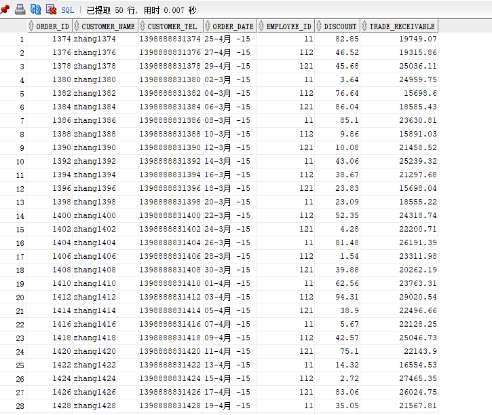Click sort arrows icon on ORDER_ID header
This screenshot has width=492, height=415.
click(31, 26)
